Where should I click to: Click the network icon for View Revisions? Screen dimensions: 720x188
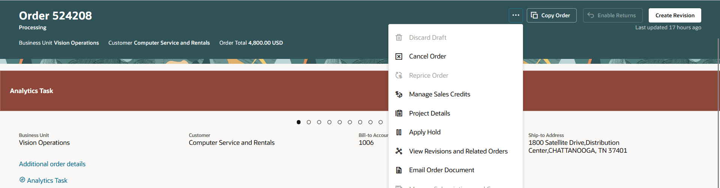pos(399,151)
